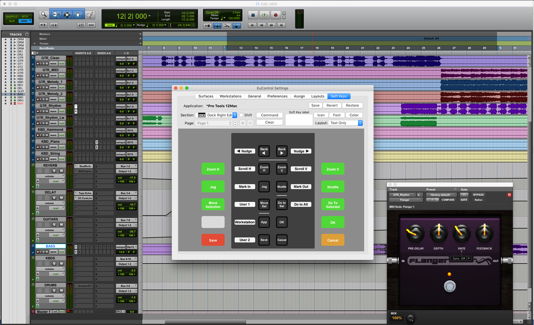534x325 pixels.
Task: Expand the Tempo ruler triangle
Action: coord(35,43)
